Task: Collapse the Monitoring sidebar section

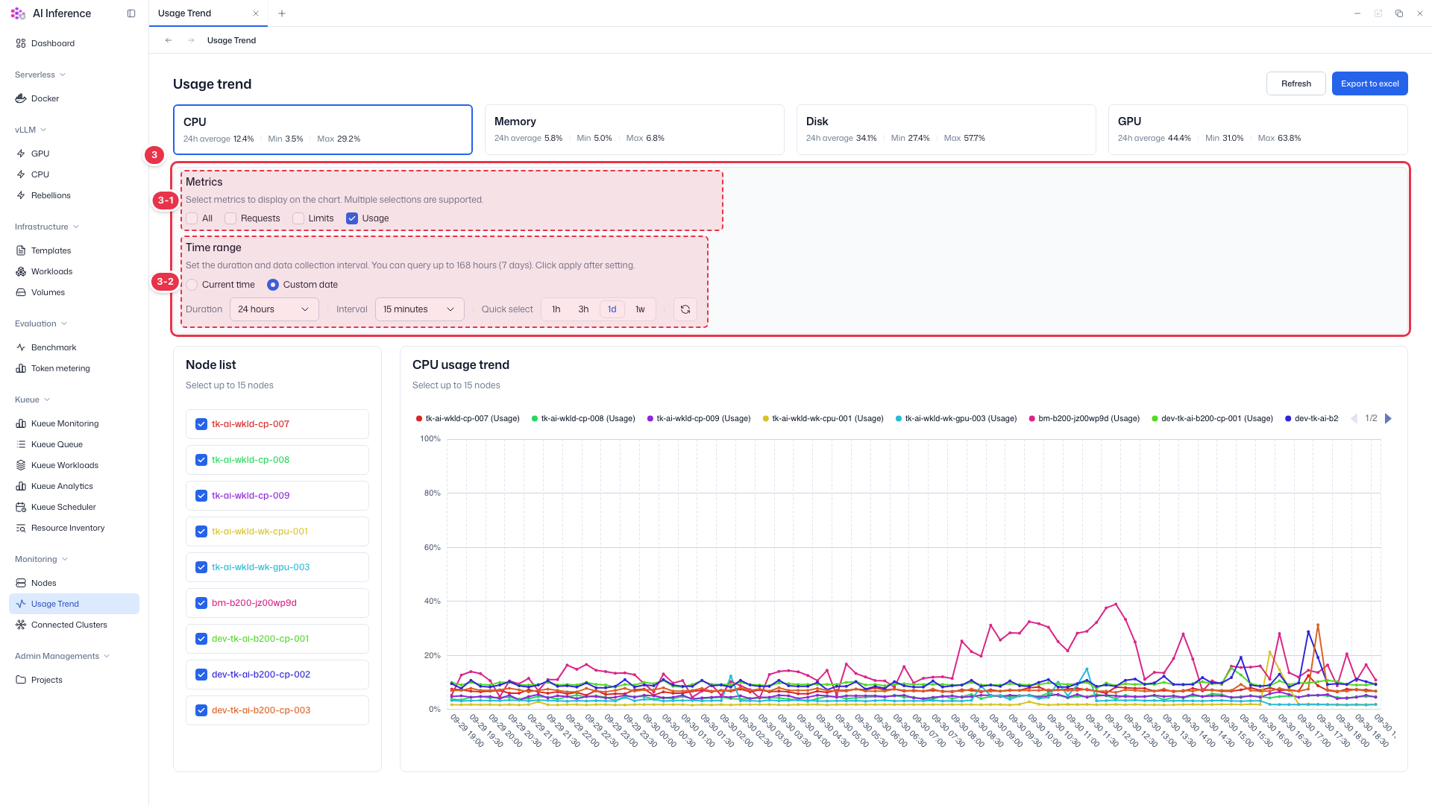Action: tap(42, 559)
